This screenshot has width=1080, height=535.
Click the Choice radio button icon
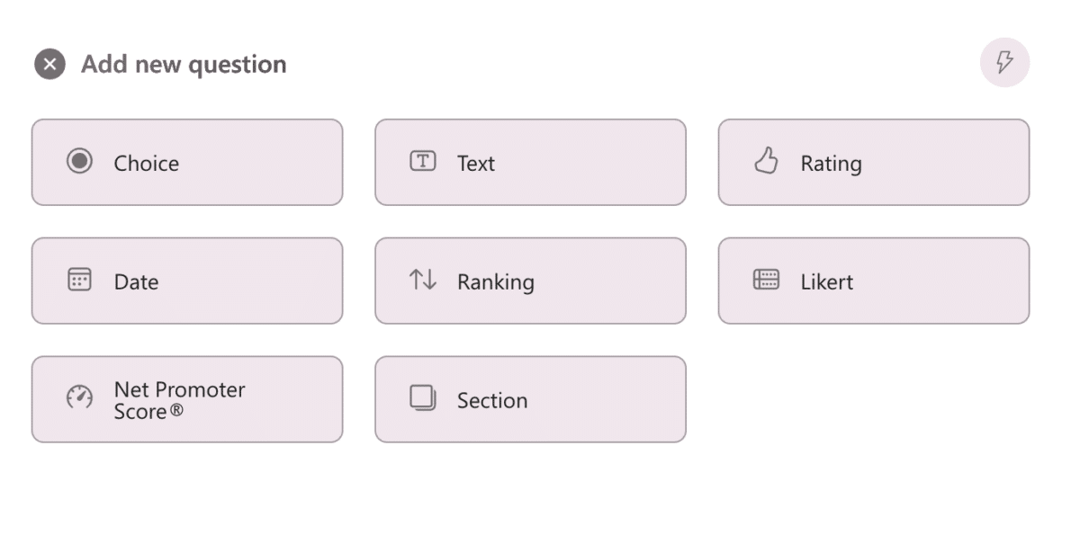pos(79,163)
